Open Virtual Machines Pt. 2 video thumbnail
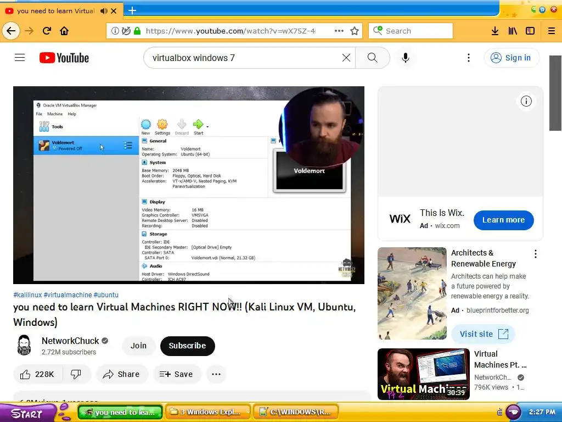562x422 pixels. point(424,374)
